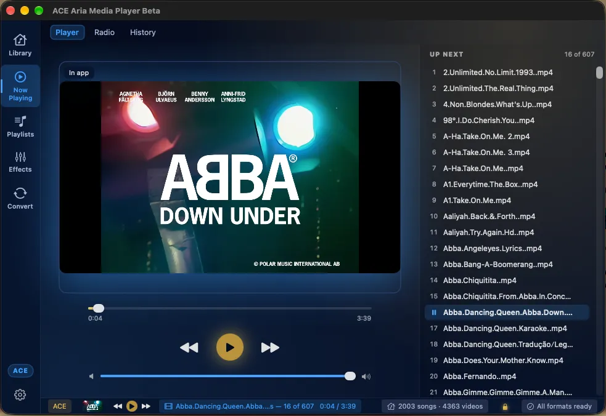Select 98°.I.Do.Cherish.You..mp4 in queue
Image resolution: width=606 pixels, height=416 pixels.
click(507, 121)
